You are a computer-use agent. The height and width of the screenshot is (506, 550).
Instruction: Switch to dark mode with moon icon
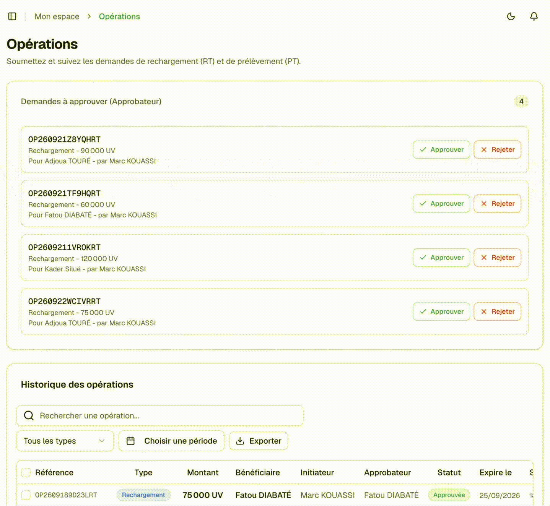511,16
